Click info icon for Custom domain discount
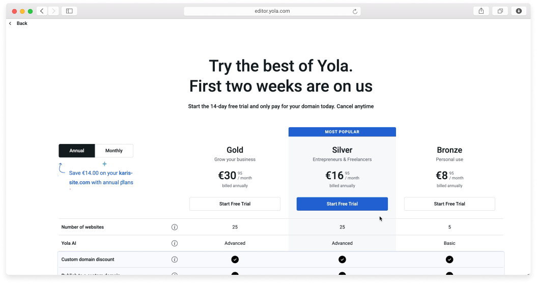Viewport: 537px width, 284px height. [175, 260]
